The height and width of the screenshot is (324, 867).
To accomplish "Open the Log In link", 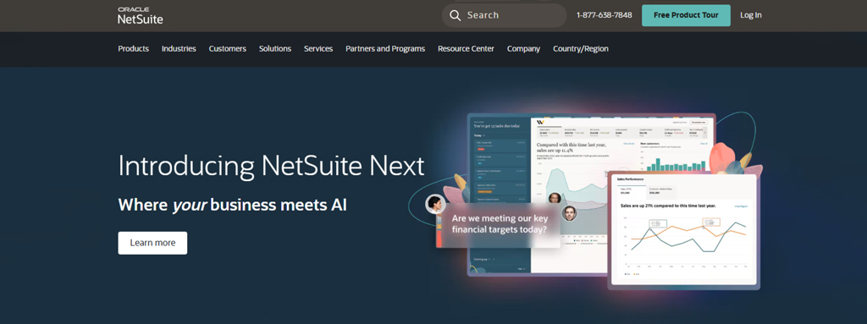I will point(751,15).
